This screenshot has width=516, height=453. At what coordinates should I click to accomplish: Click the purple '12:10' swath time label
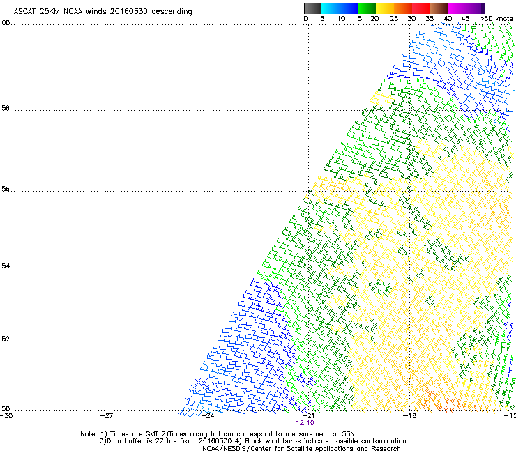tap(305, 423)
